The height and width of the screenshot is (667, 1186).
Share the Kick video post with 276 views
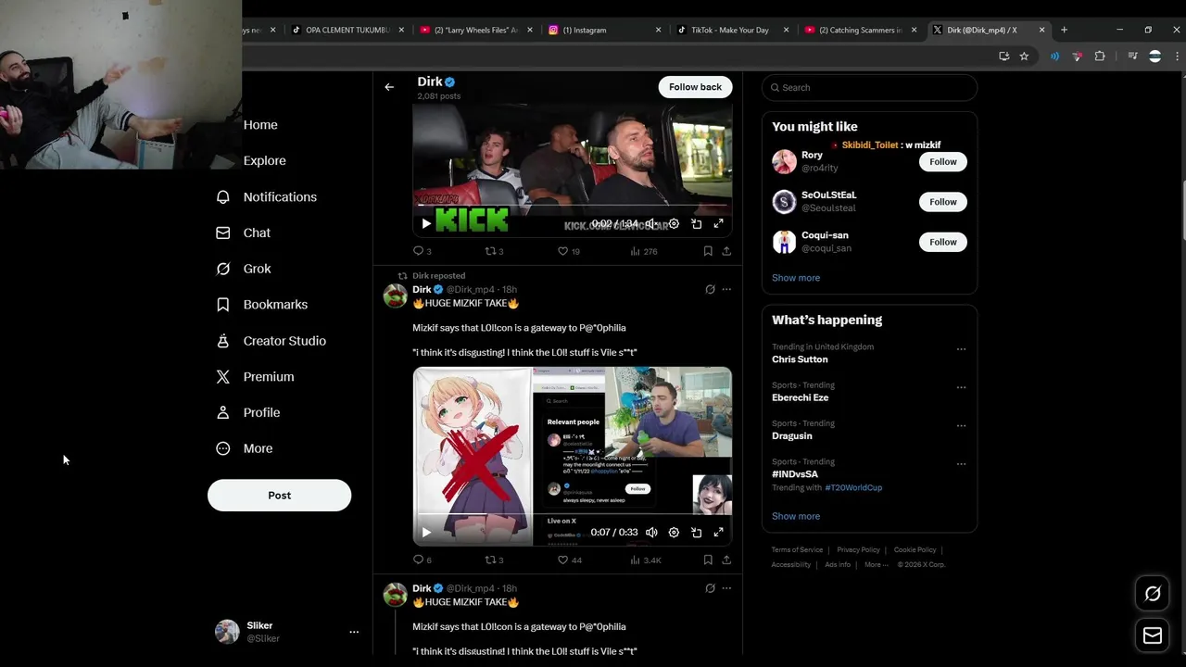pos(726,251)
